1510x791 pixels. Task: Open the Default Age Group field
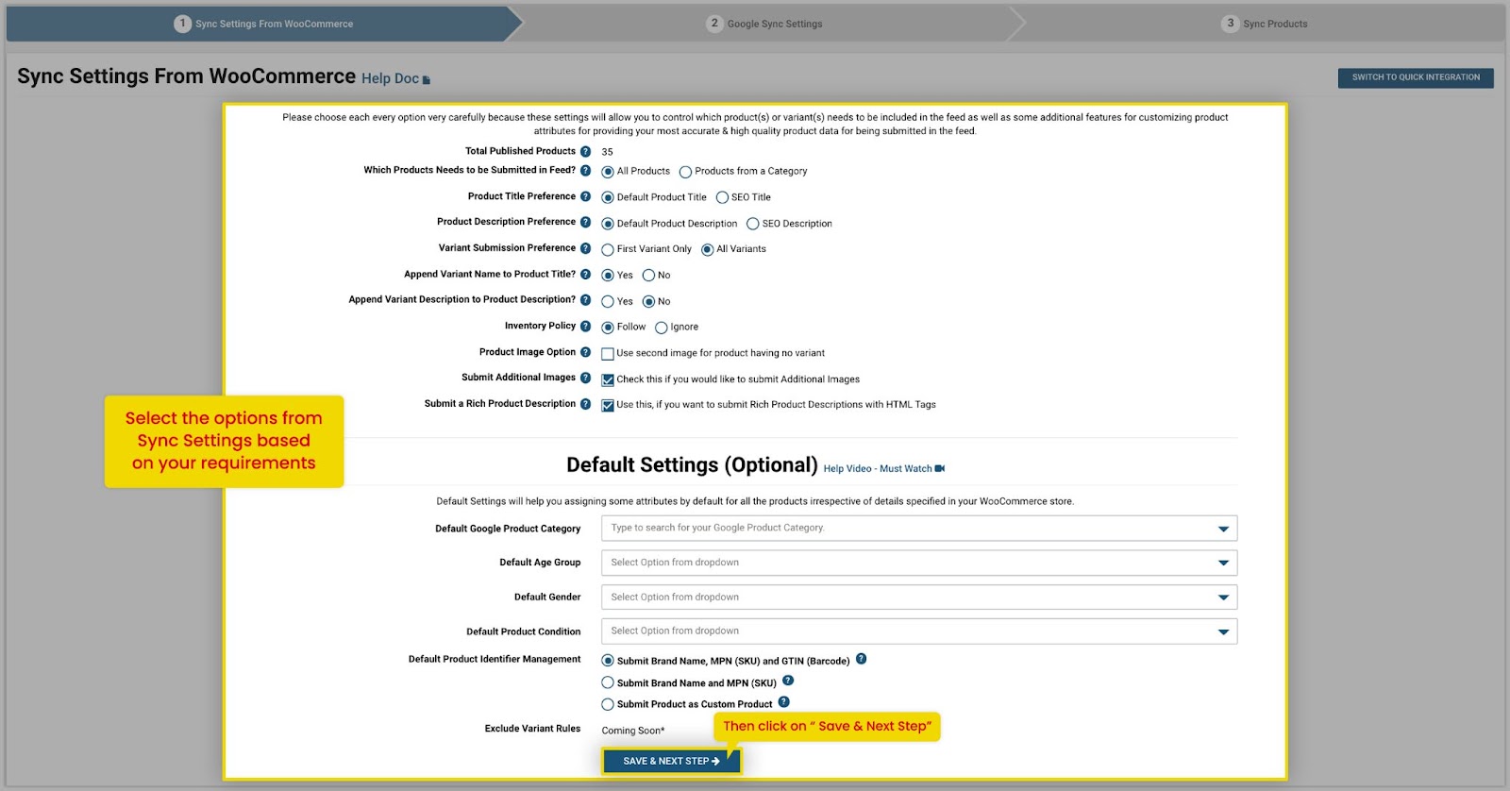pos(919,563)
